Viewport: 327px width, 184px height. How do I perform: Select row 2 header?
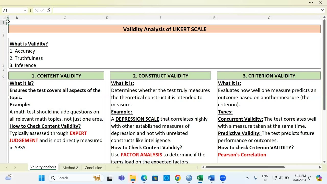[x=3, y=30]
